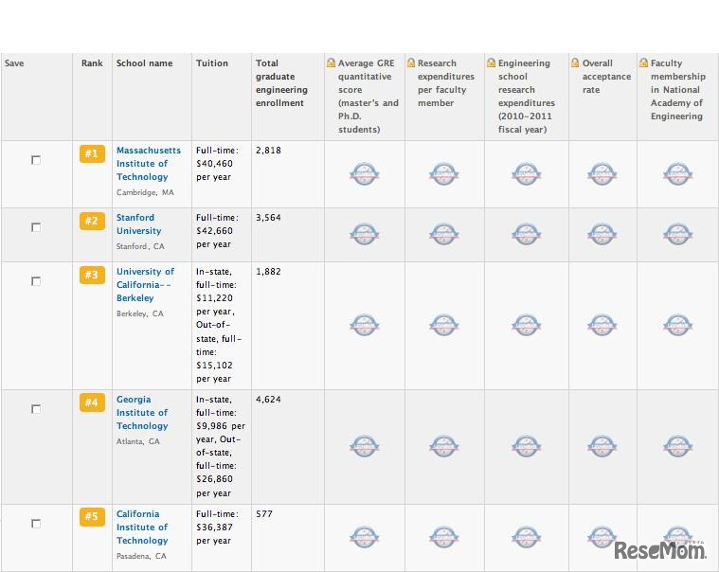This screenshot has width=719, height=572.
Task: Select the Save checkbox for California Institute of Technology
Action: pos(36,524)
